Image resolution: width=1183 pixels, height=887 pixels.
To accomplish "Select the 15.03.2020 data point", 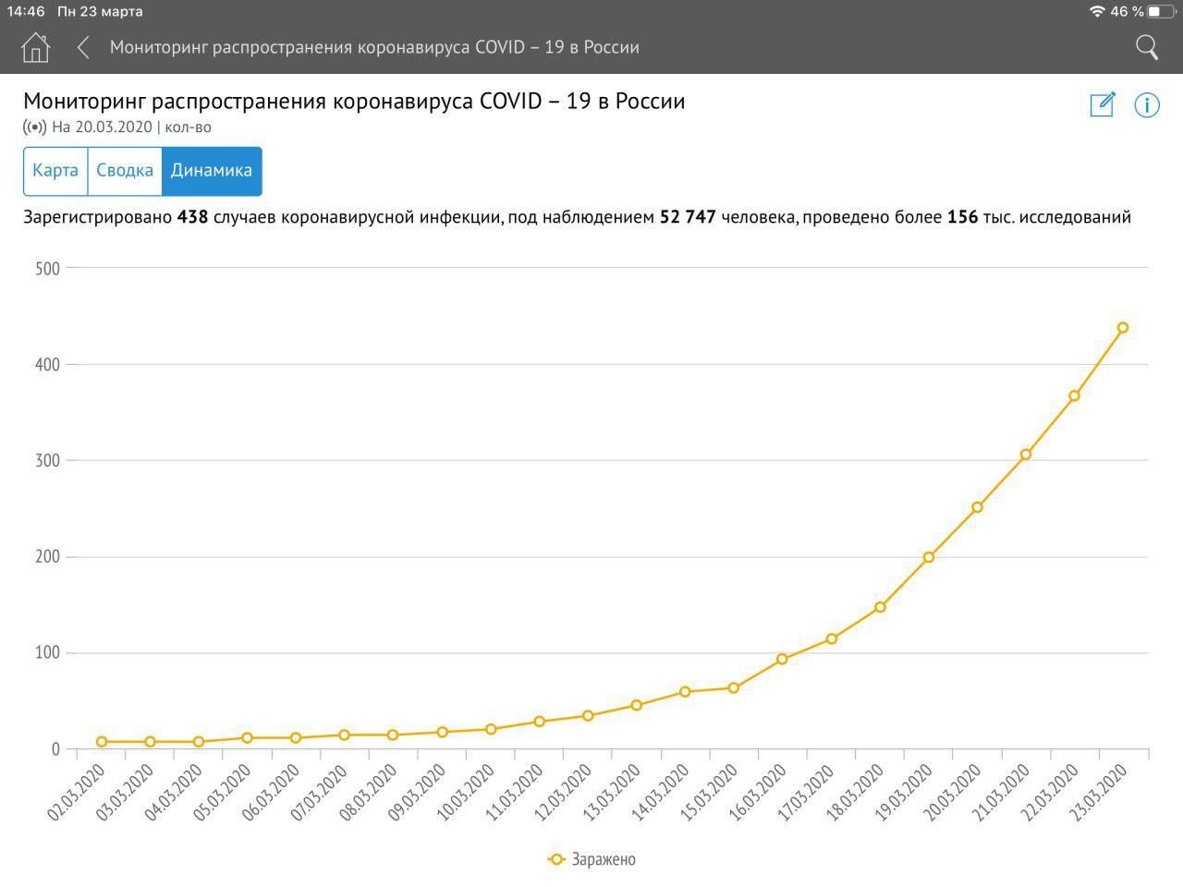I will click(734, 687).
